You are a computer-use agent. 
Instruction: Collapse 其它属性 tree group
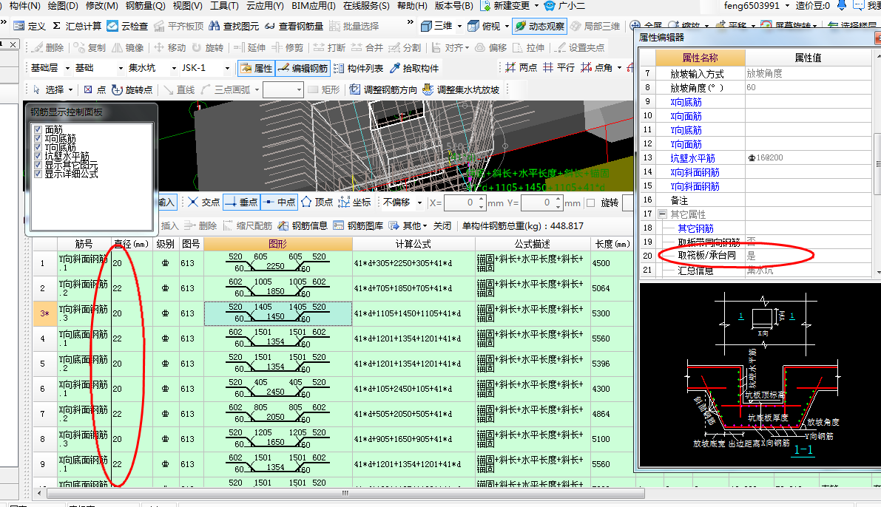(663, 214)
